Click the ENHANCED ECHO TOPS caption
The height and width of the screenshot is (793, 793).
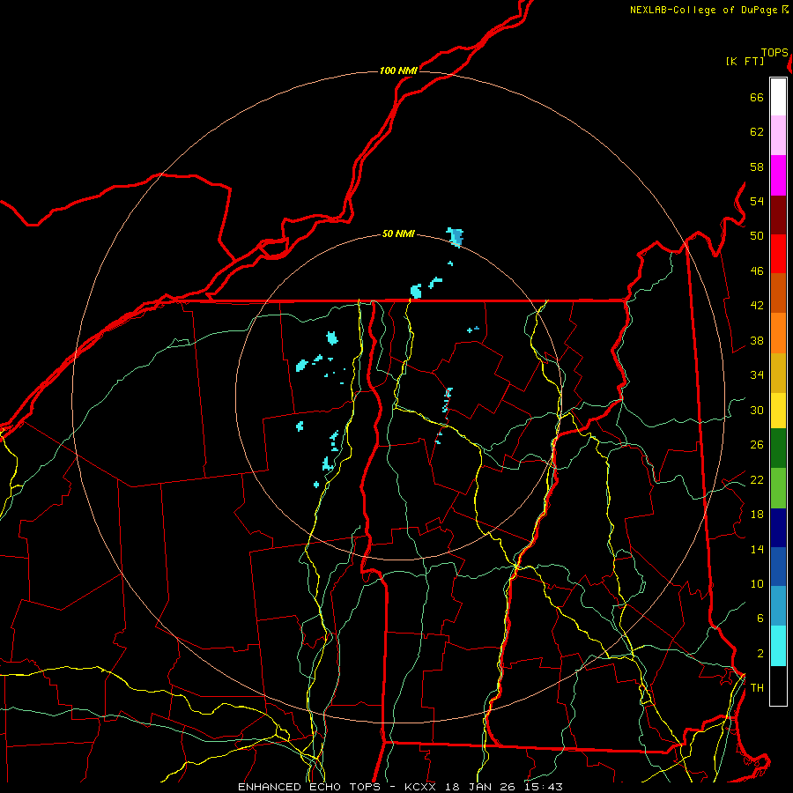pyautogui.click(x=313, y=787)
